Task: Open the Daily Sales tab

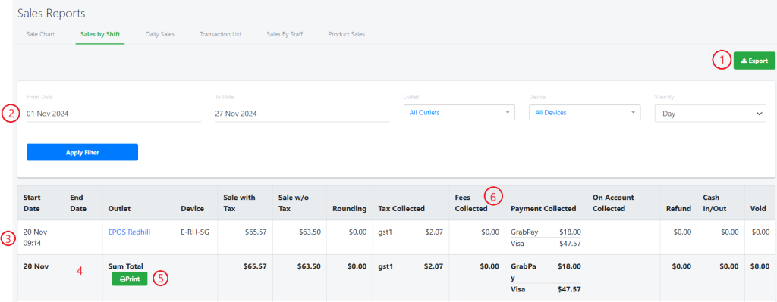Action: click(x=159, y=34)
